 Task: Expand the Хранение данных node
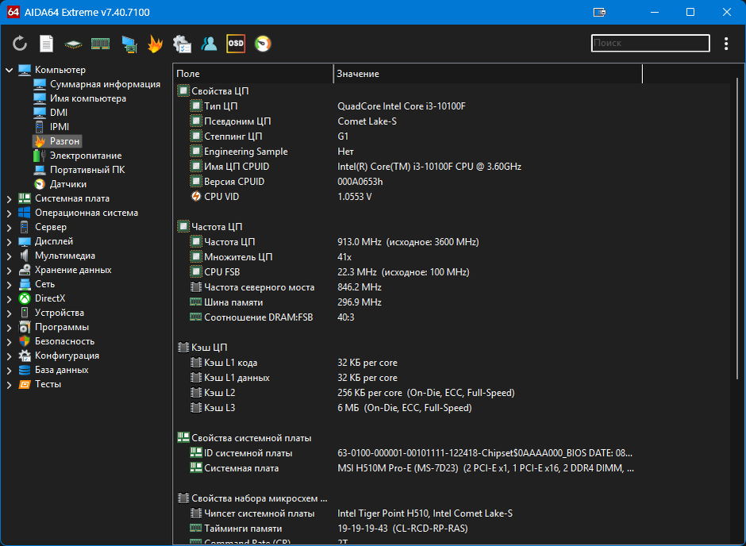(x=9, y=270)
